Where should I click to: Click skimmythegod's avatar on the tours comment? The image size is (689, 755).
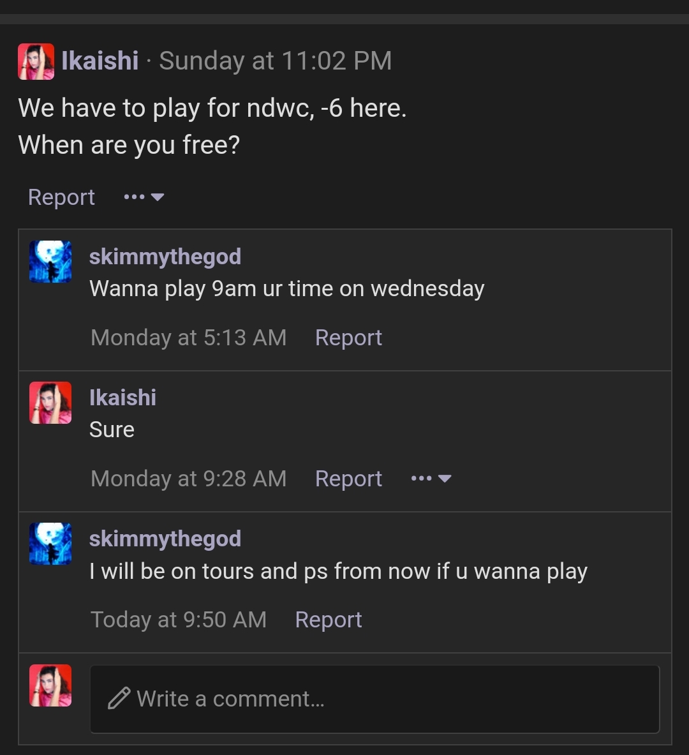[50, 544]
